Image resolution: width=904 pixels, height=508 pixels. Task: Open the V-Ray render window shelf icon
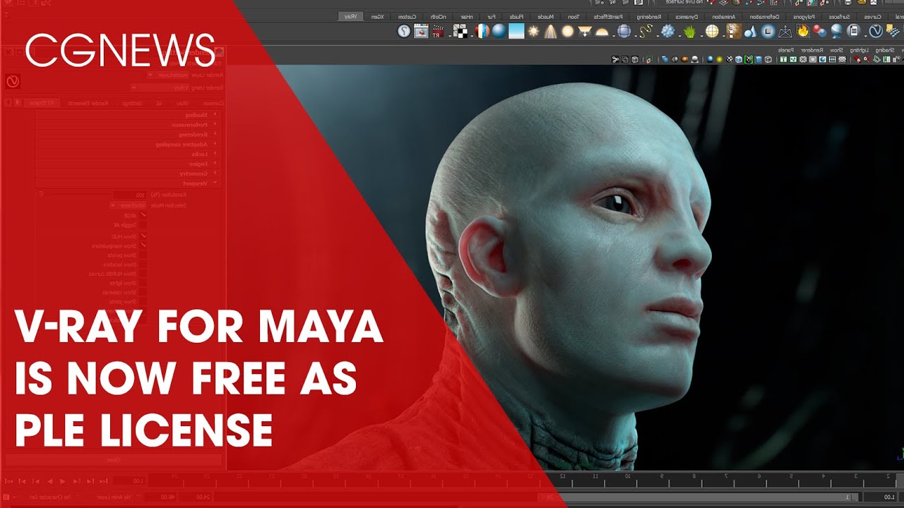point(421,31)
